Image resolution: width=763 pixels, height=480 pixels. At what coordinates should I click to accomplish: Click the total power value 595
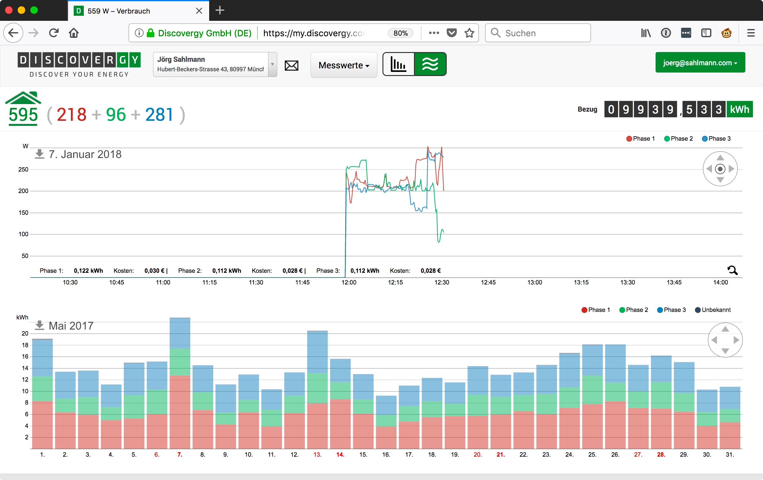[23, 115]
